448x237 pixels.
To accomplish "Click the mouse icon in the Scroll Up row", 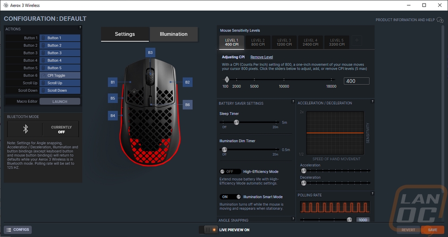I will coord(43,83).
